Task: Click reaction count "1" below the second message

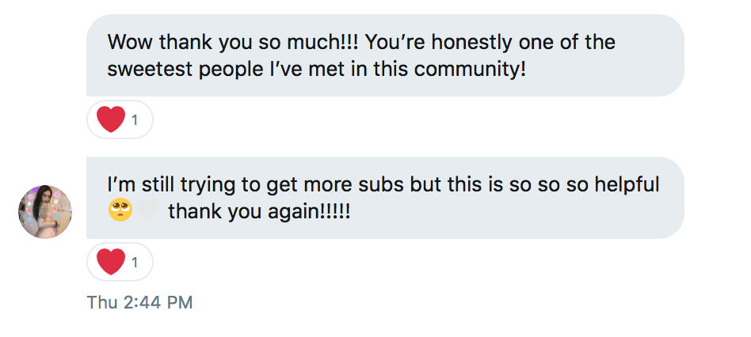Action: point(135,262)
